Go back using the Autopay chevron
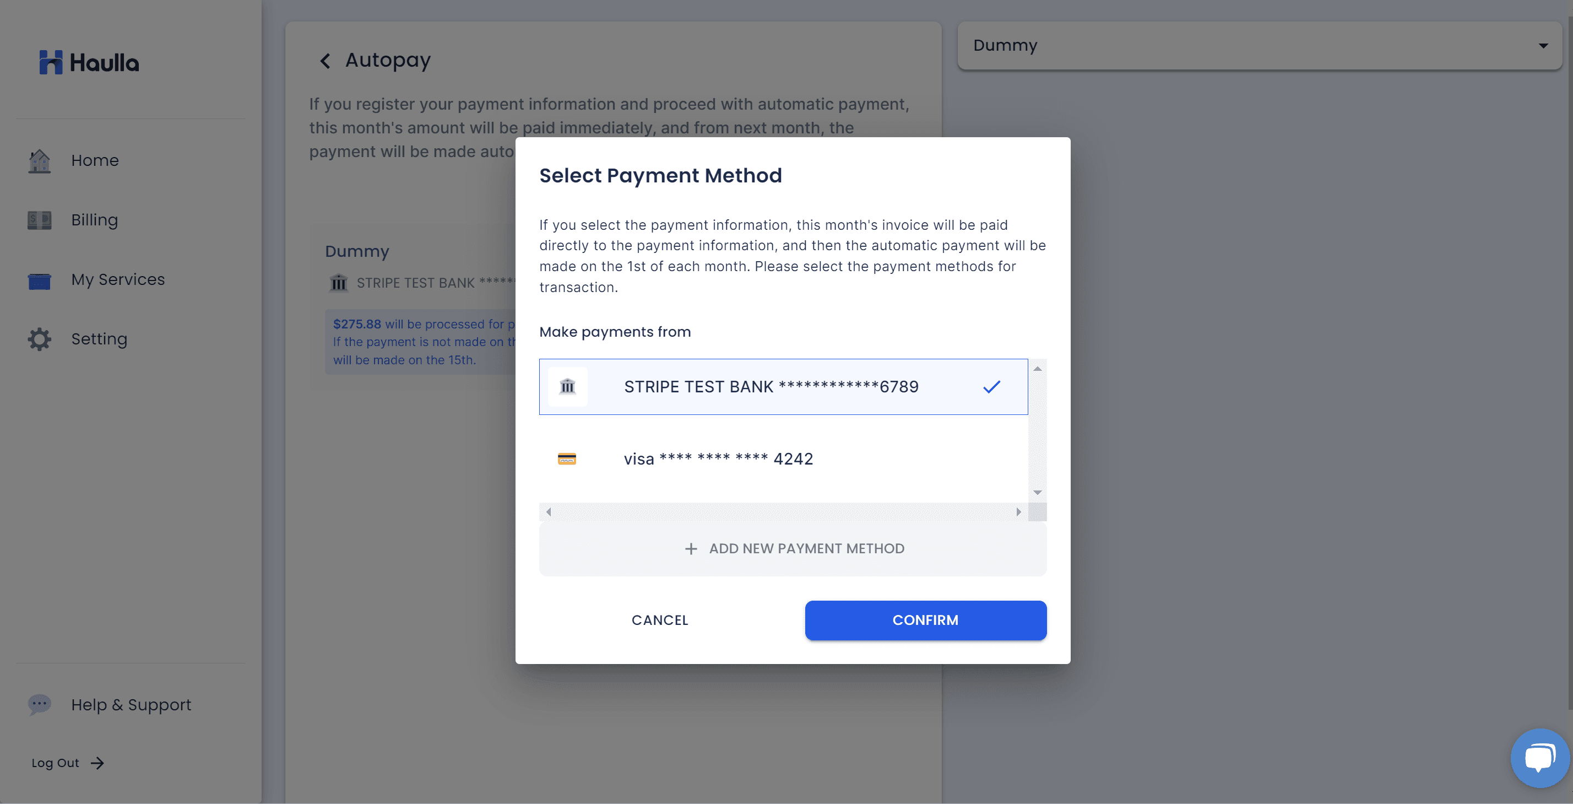The image size is (1573, 804). (x=326, y=61)
